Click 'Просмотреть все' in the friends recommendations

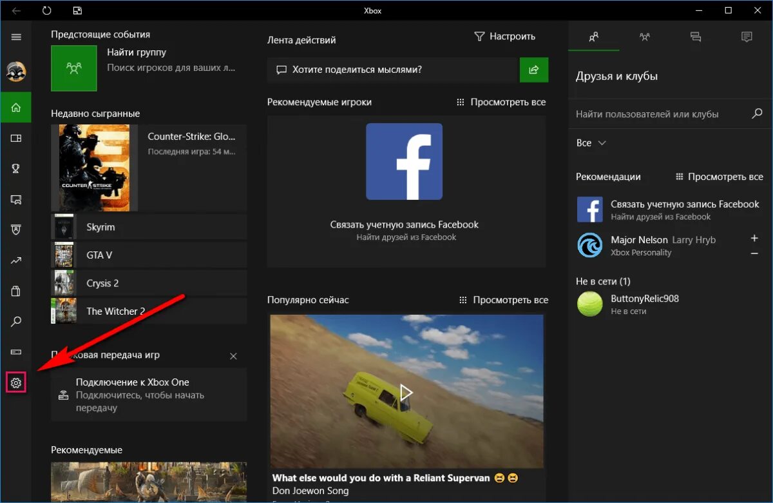pyautogui.click(x=719, y=177)
